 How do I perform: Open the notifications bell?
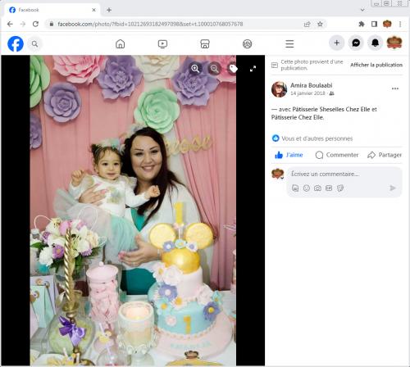click(x=375, y=43)
